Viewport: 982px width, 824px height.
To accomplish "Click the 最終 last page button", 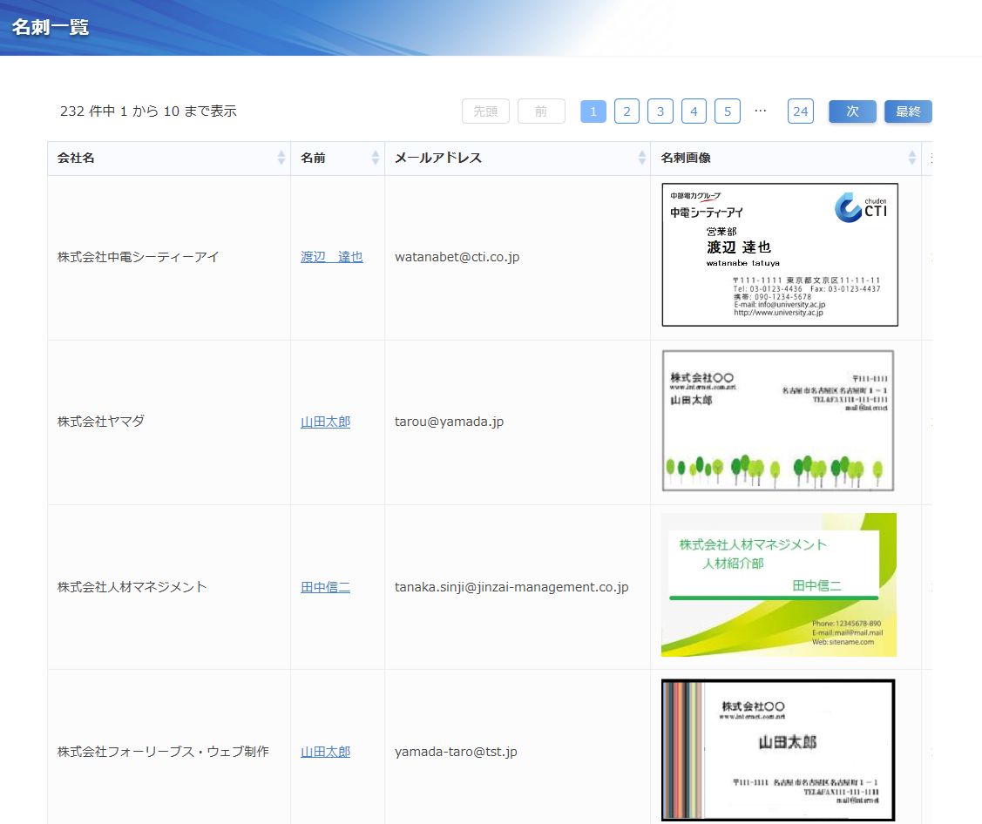I will pyautogui.click(x=908, y=111).
